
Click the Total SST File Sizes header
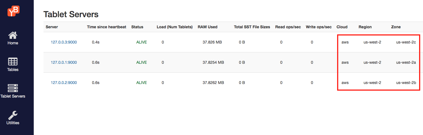[x=252, y=27]
